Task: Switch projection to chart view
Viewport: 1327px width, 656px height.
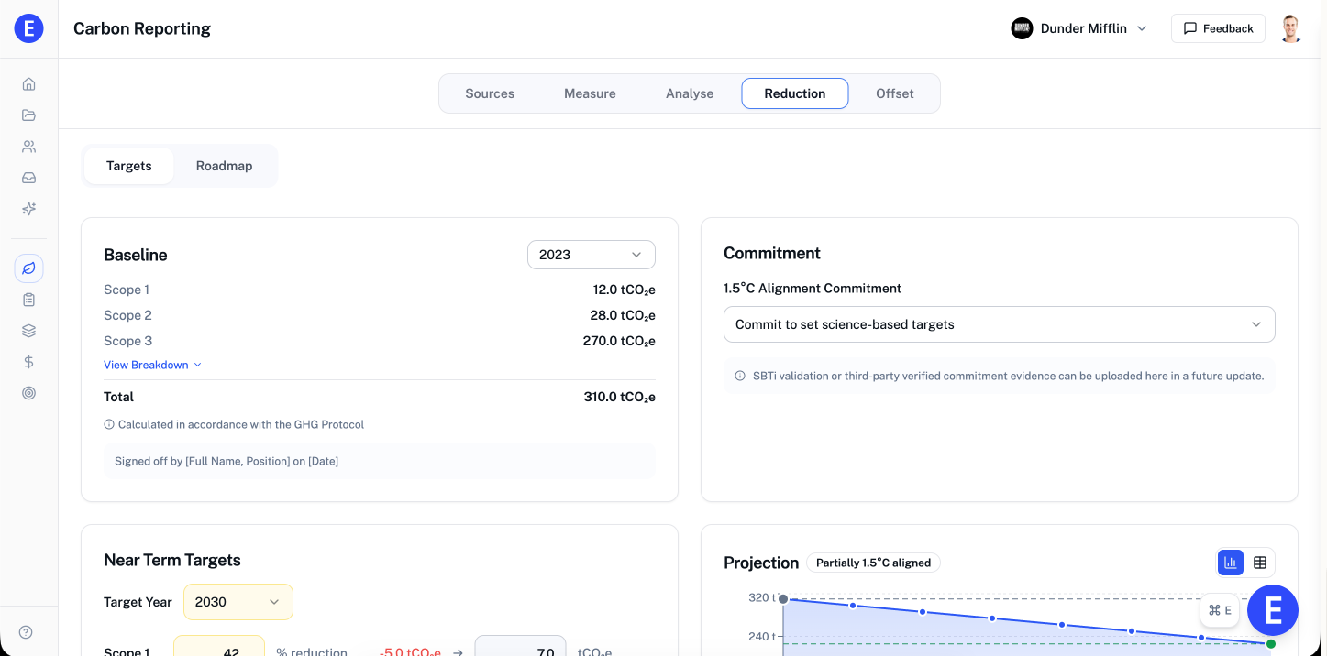Action: [x=1231, y=563]
